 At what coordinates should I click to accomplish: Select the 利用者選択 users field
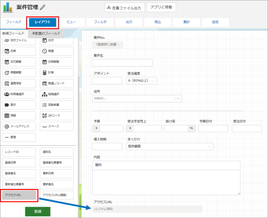pos(19,94)
